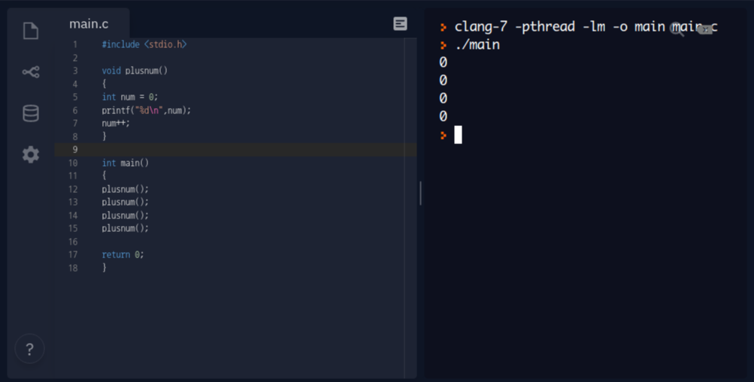
Task: Open the version control icon
Action: [x=31, y=72]
